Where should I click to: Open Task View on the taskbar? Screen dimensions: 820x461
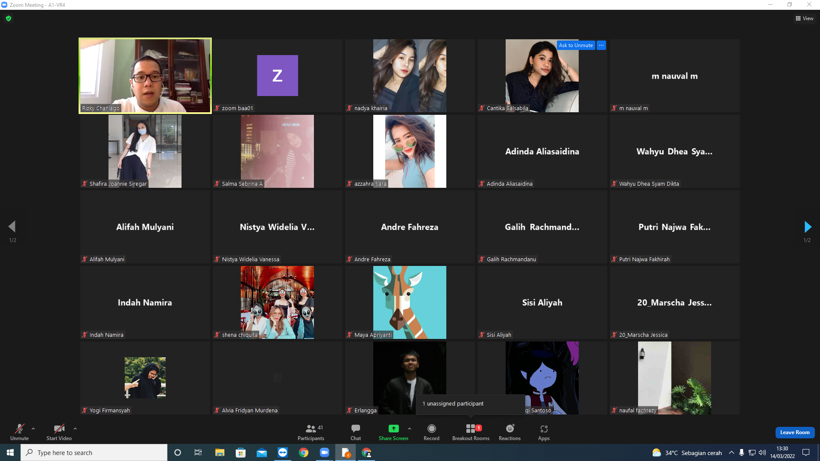point(198,452)
